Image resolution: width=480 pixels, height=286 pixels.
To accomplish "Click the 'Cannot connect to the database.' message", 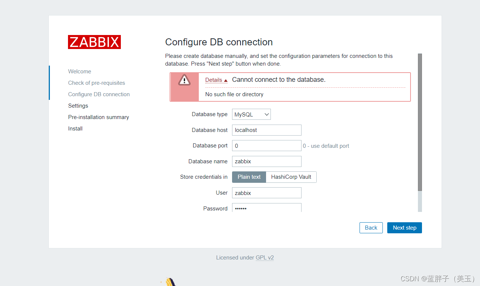I will click(279, 80).
